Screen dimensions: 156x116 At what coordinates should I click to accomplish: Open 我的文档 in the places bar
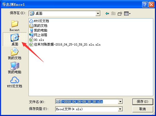point(14,54)
